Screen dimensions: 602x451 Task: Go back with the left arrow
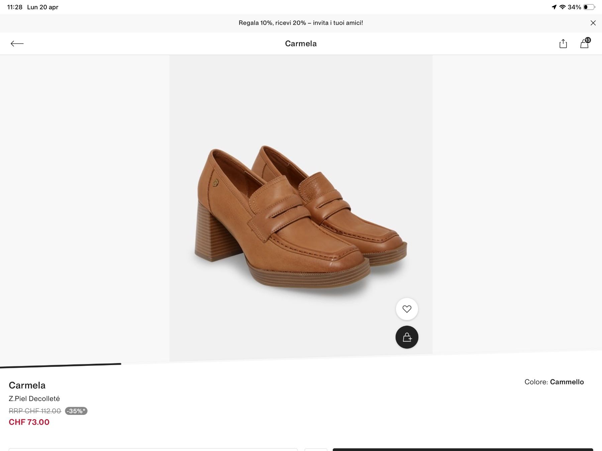tap(17, 43)
